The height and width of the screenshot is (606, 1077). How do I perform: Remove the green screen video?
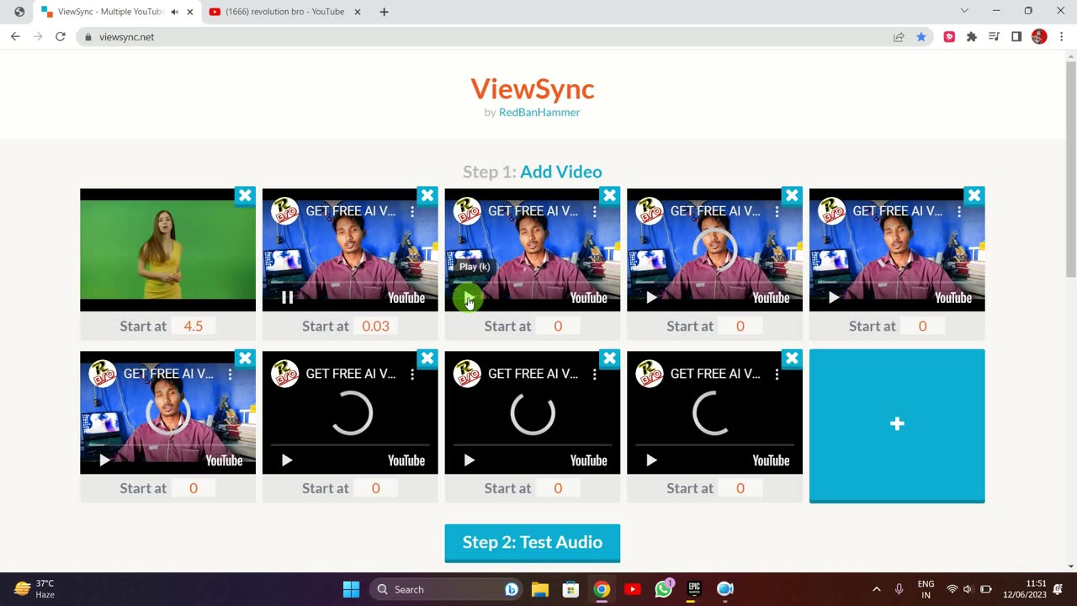point(245,195)
